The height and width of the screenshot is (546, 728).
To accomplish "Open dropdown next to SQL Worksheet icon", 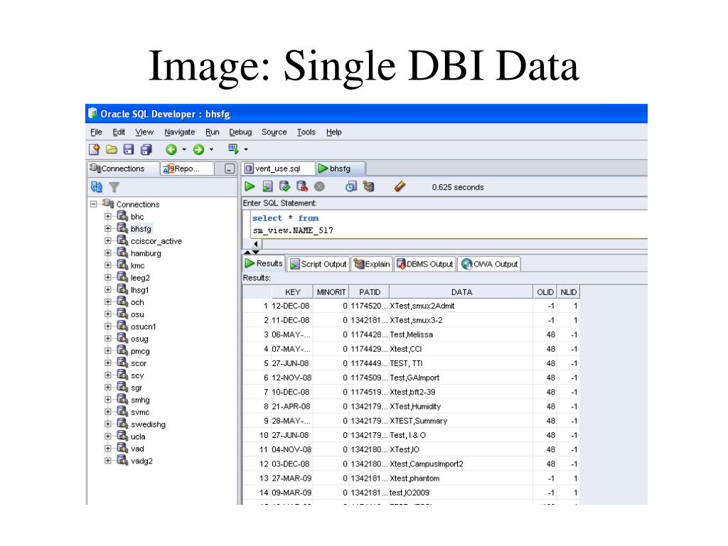I will click(245, 149).
